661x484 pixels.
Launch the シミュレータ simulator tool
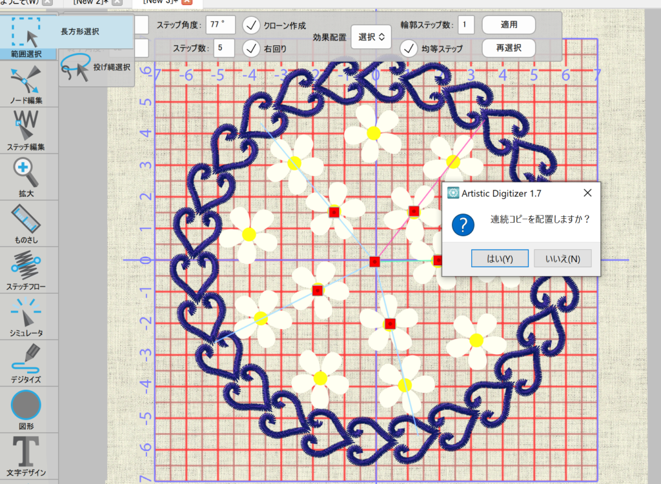click(26, 316)
